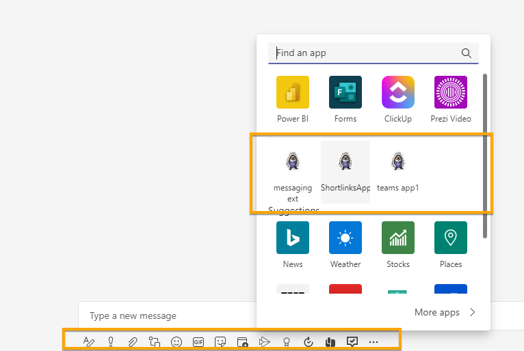The width and height of the screenshot is (524, 351).
Task: Select the Weather app
Action: (x=345, y=245)
